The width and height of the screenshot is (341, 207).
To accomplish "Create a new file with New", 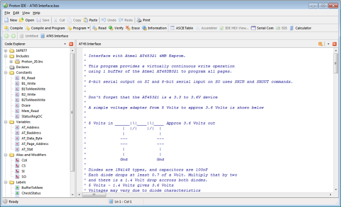I will (11, 20).
